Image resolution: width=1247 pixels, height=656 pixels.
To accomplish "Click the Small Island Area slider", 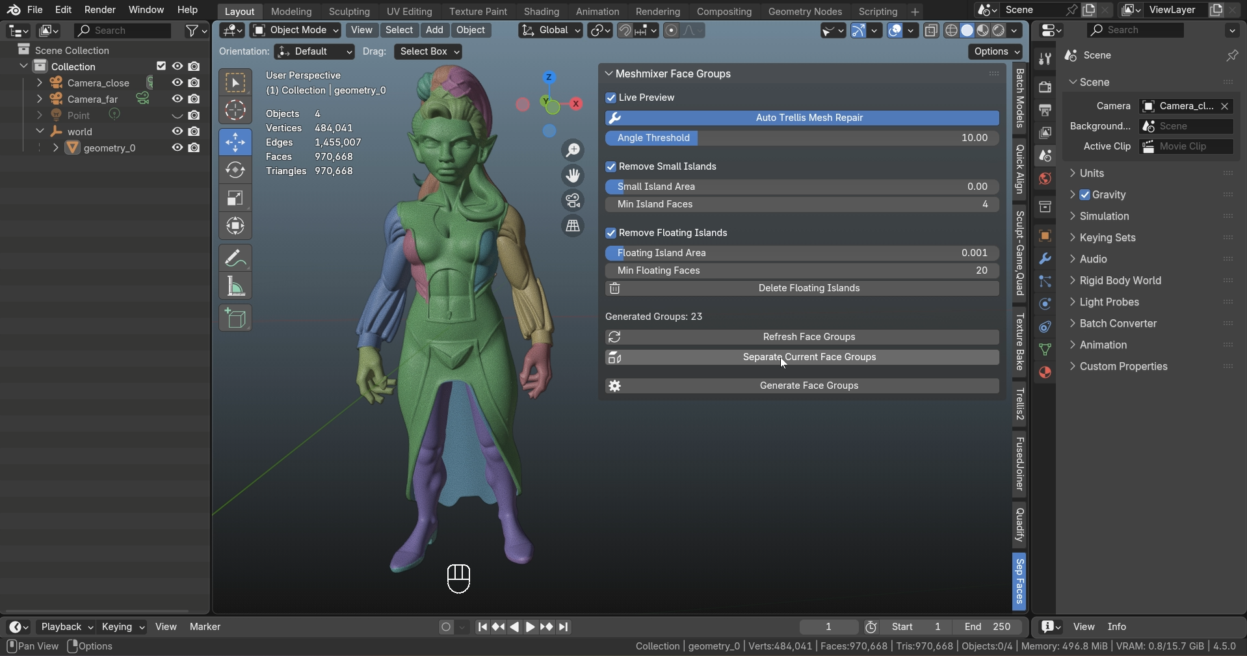I will pos(802,187).
